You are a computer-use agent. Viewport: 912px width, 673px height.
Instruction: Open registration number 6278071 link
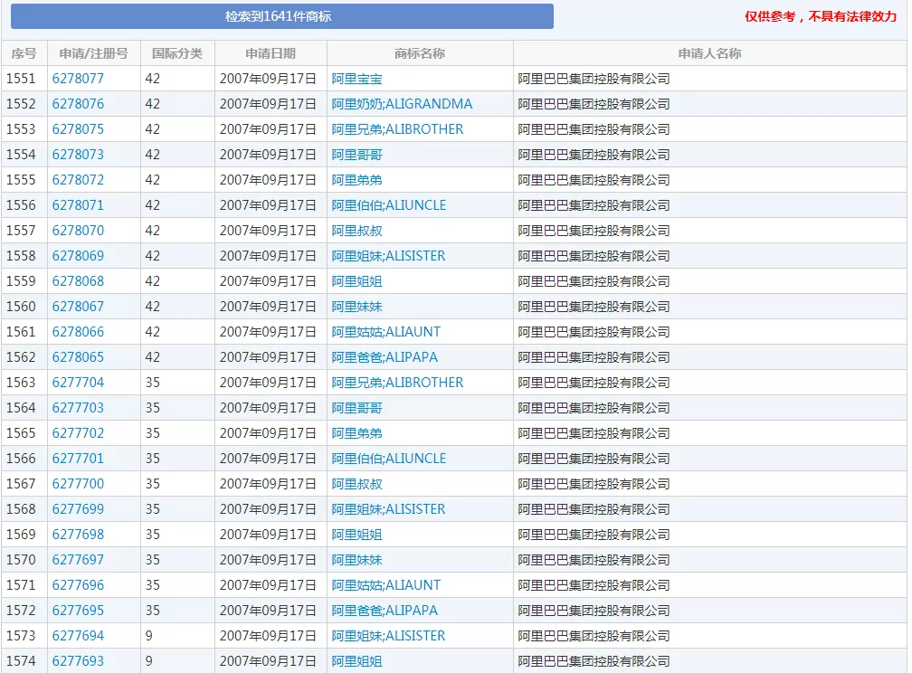point(78,205)
